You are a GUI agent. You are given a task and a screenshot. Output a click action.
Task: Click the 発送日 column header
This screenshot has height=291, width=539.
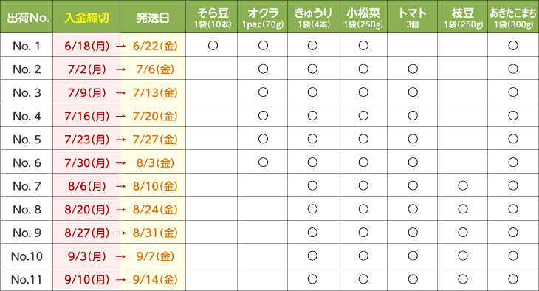153,17
